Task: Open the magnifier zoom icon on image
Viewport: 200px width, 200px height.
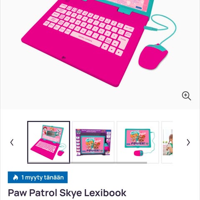Action: click(186, 96)
